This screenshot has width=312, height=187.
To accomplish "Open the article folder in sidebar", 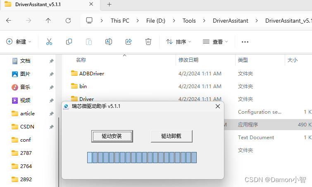I will click(x=27, y=113).
